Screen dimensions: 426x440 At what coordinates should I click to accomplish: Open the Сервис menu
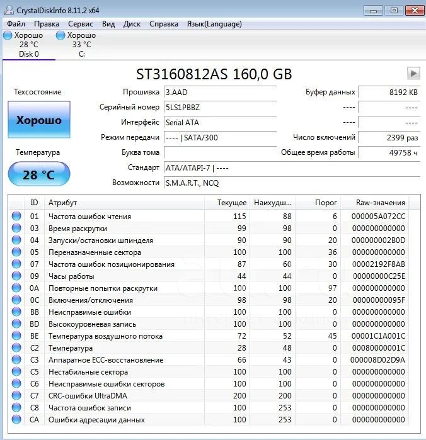pos(81,24)
